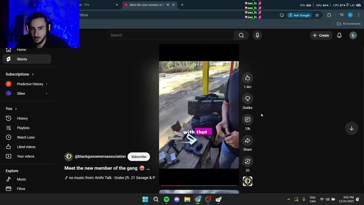Click the blackgunownersassociation channel avatar

coord(69,157)
